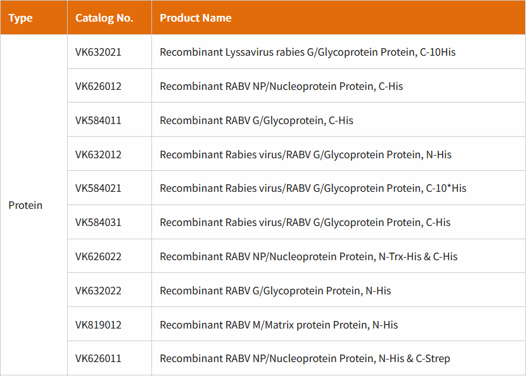Screen dimensions: 527x376
Task: Select catalog entry VK584031
Action: pos(98,222)
